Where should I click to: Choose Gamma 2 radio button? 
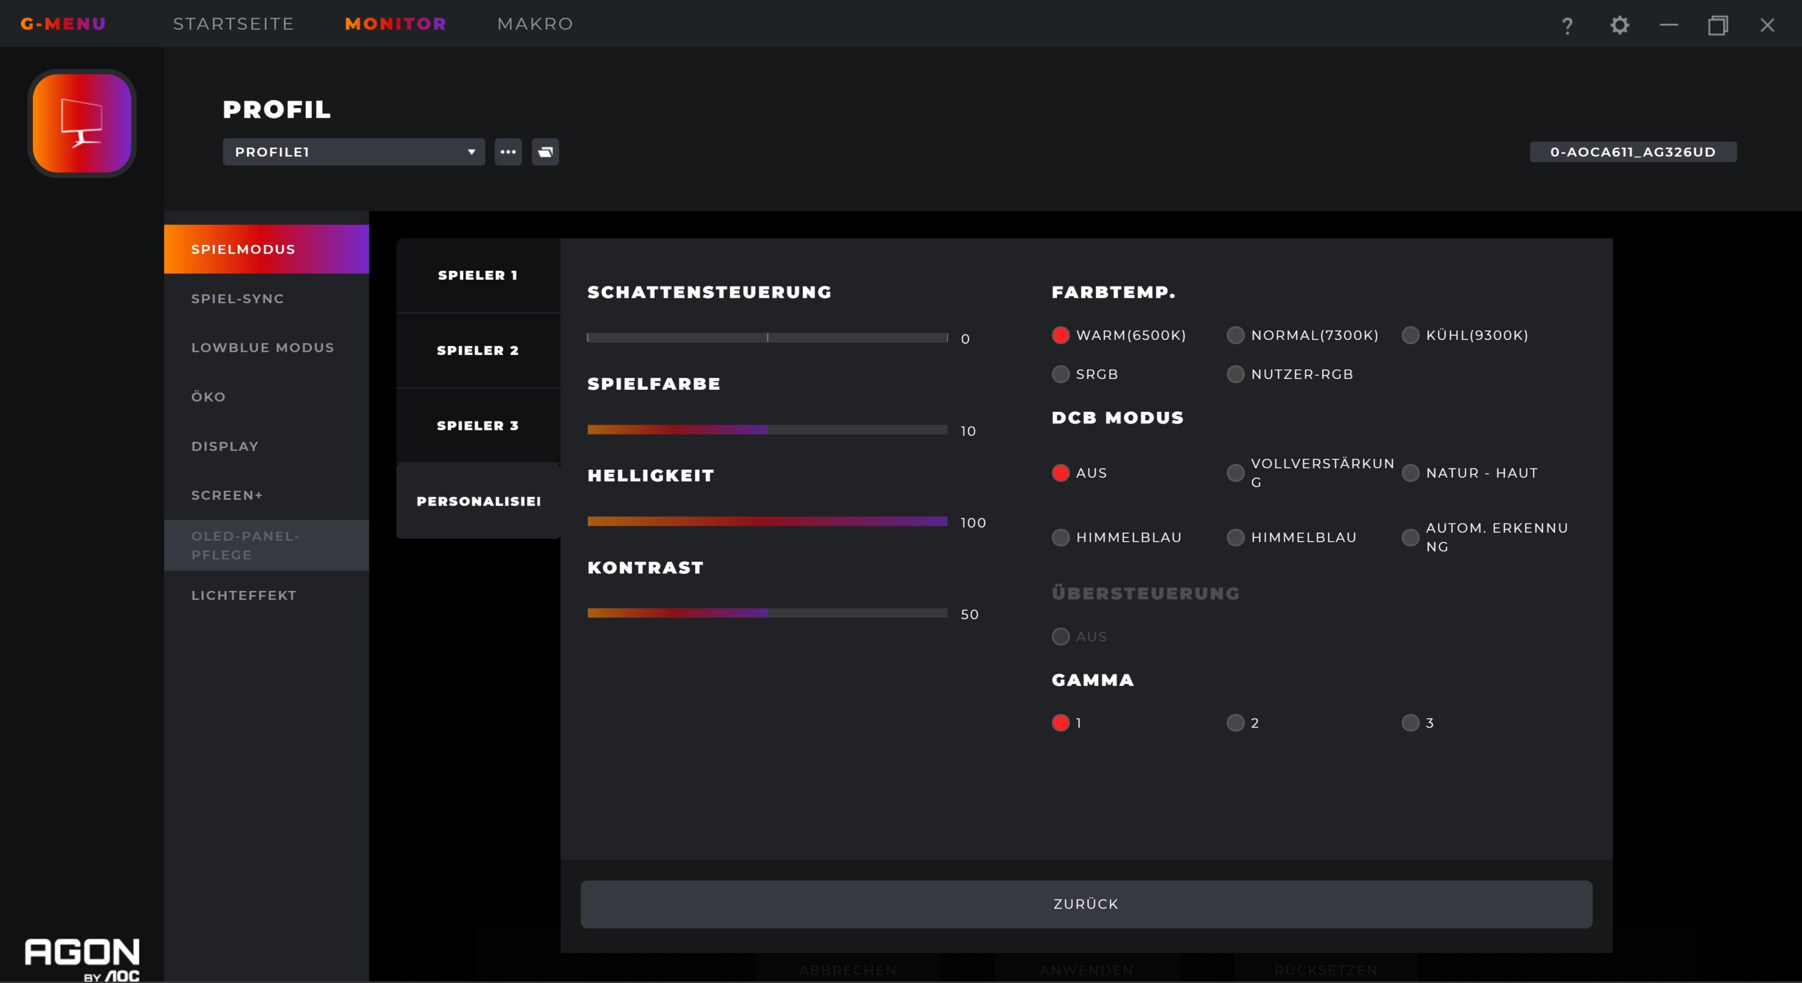point(1236,722)
